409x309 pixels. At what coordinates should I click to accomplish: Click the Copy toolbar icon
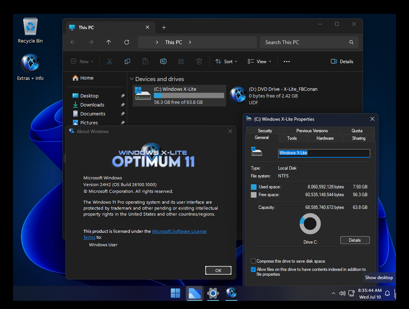click(x=127, y=61)
